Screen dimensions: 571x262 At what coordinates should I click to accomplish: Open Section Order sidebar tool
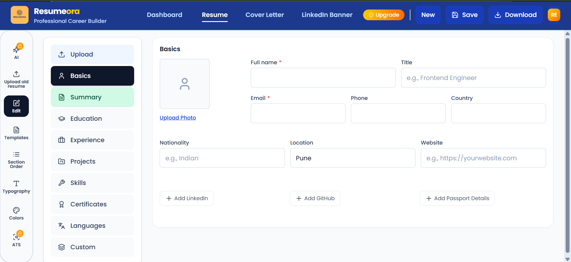pyautogui.click(x=16, y=160)
